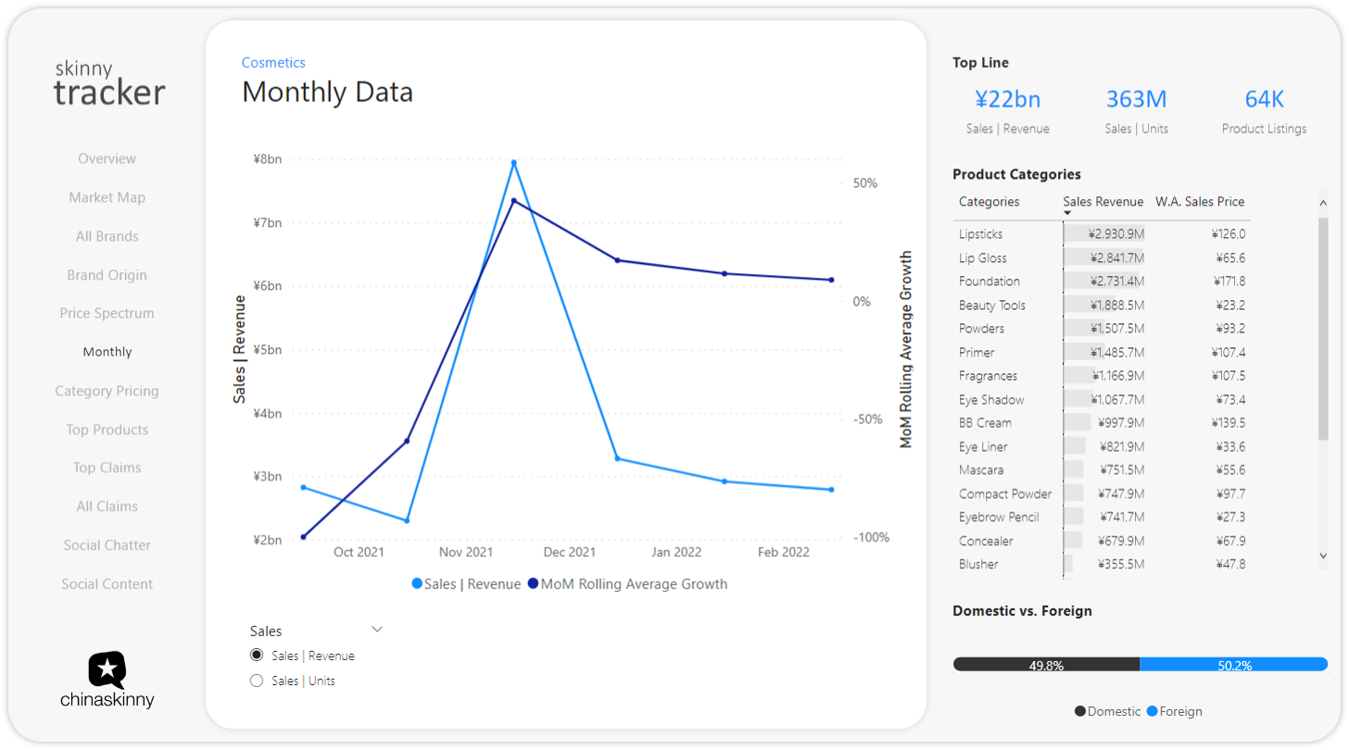Click the Foreign legend circle
The height and width of the screenshot is (750, 1349).
[1153, 711]
